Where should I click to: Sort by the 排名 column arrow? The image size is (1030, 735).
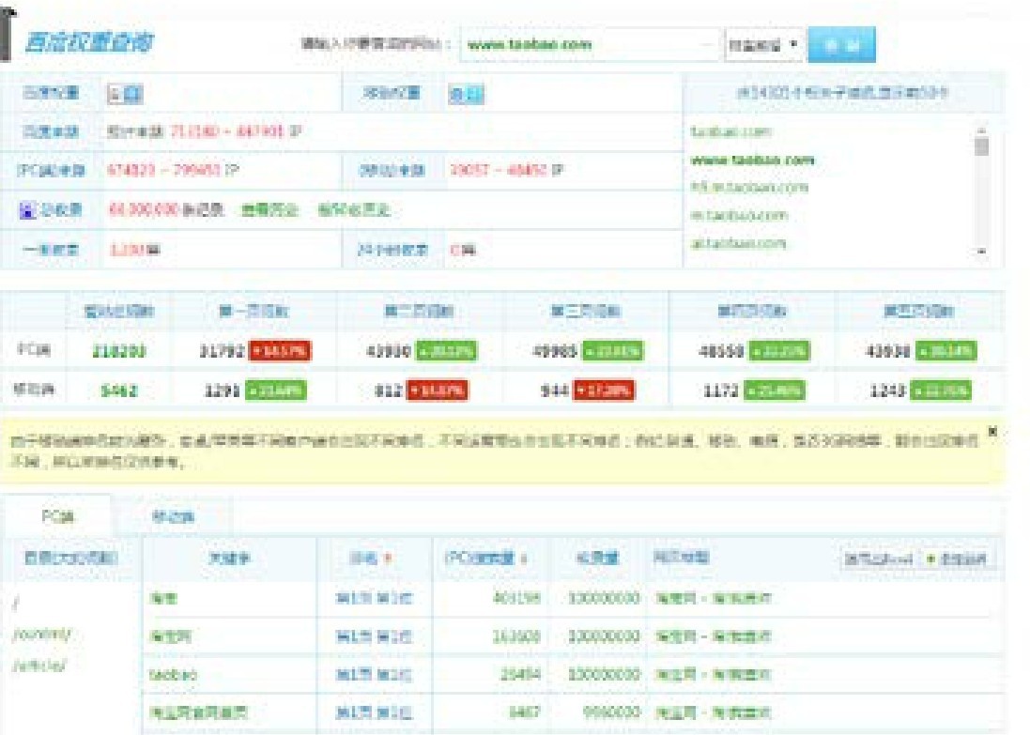click(x=387, y=559)
